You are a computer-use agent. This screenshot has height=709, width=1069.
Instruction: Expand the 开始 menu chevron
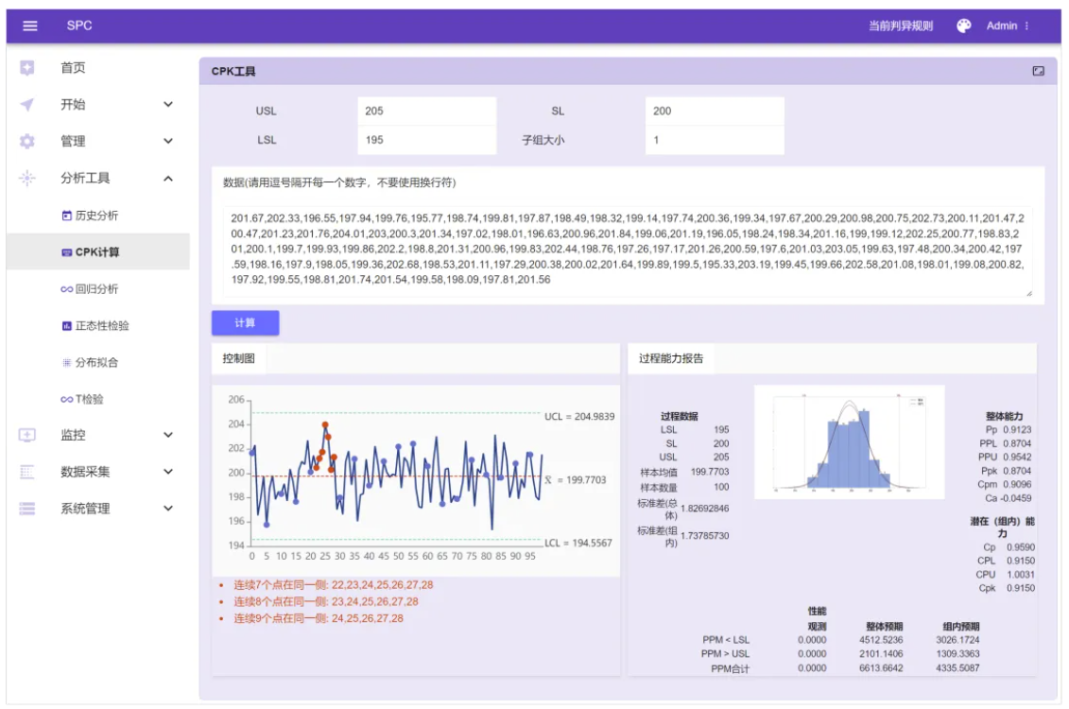click(x=168, y=105)
